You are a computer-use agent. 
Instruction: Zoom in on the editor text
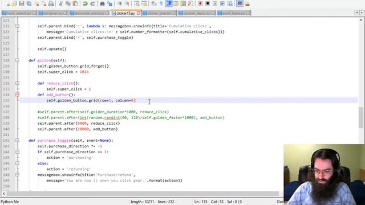click(120, 3)
